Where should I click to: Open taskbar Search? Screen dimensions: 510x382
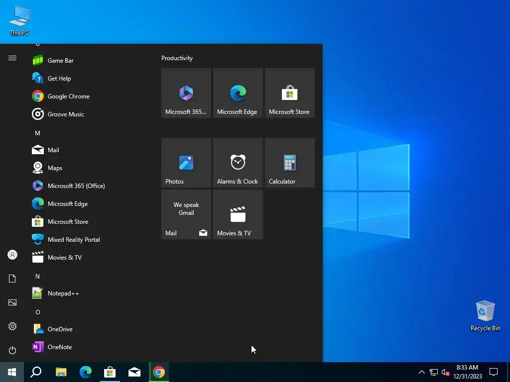[36, 372]
